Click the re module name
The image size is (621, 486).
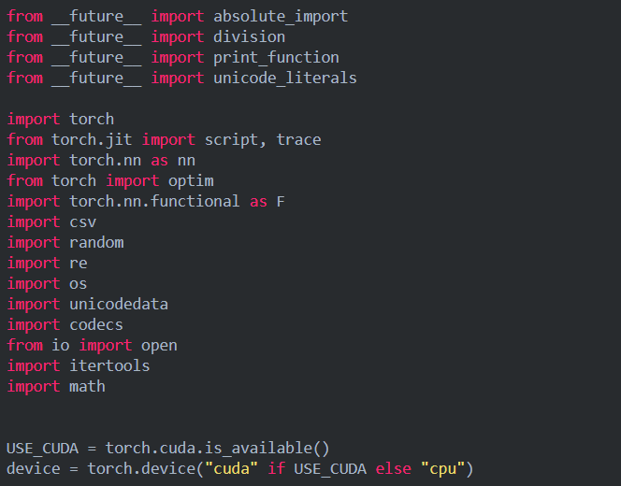pos(78,263)
